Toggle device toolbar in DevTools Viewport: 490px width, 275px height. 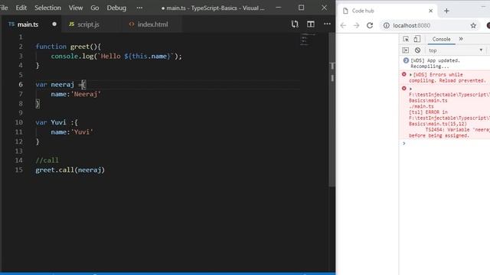[416, 39]
